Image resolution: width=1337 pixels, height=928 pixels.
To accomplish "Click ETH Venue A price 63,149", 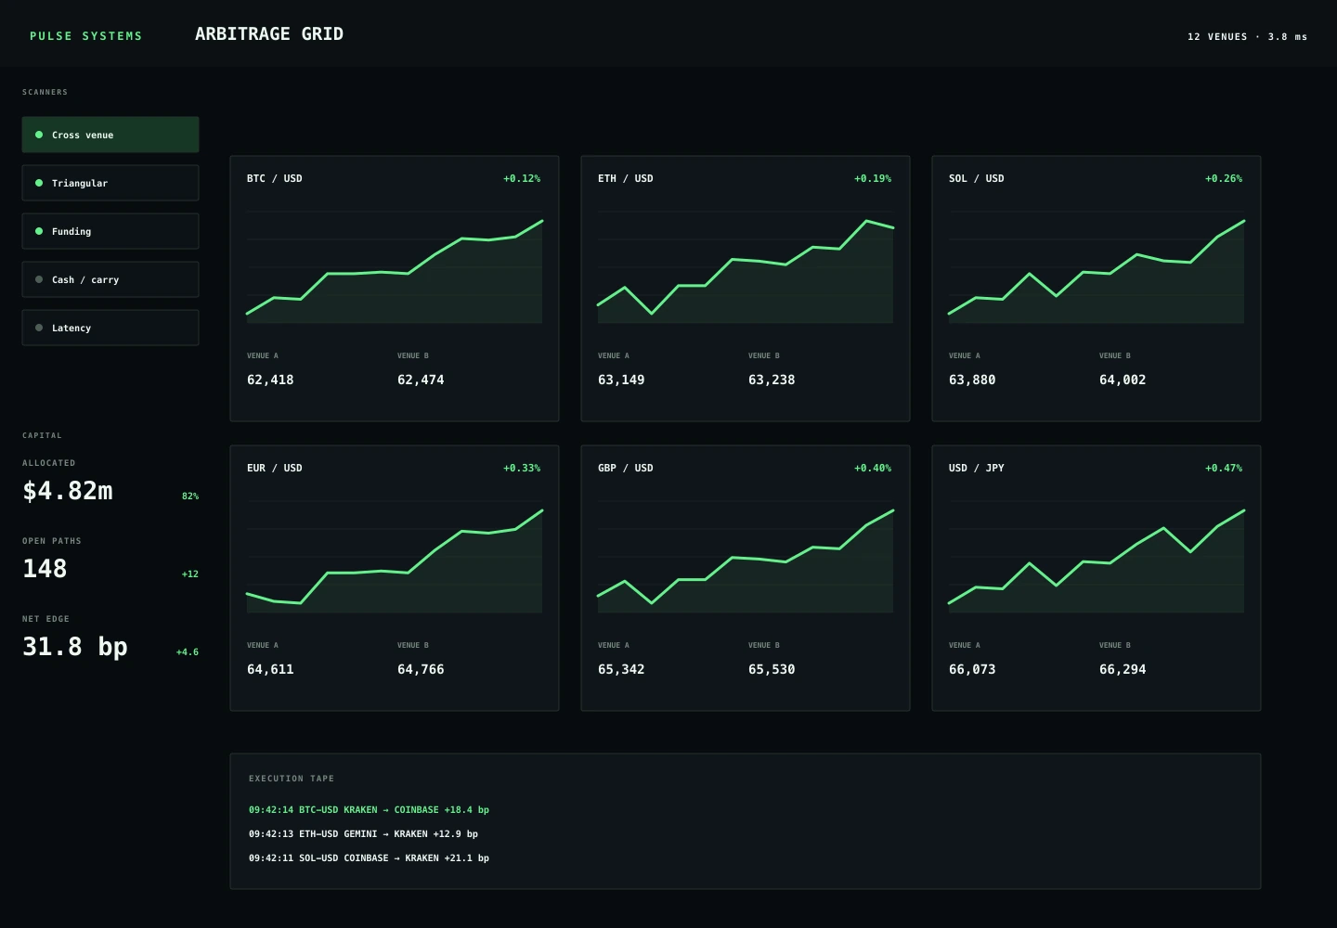I will [621, 380].
